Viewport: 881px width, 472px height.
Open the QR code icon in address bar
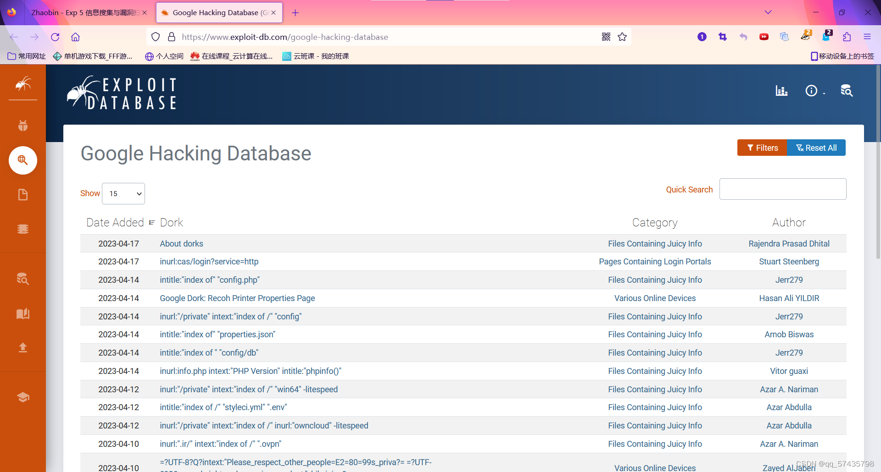(606, 37)
